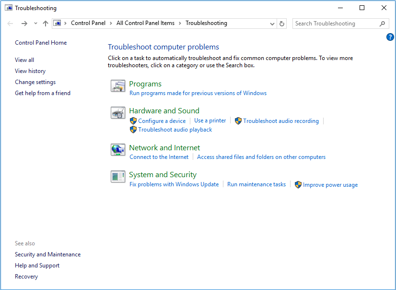Screen dimensions: 396x290
Task: Click the System and Security icon
Action: 118,177
